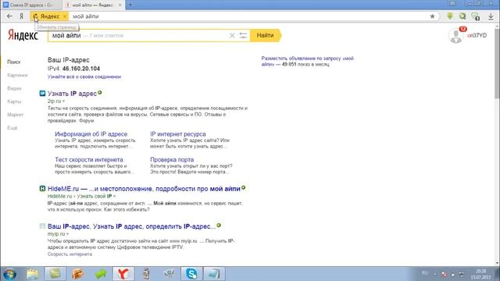Open the user profile avatar with notifications
Viewport: 500px width, 281px height.
click(x=456, y=36)
